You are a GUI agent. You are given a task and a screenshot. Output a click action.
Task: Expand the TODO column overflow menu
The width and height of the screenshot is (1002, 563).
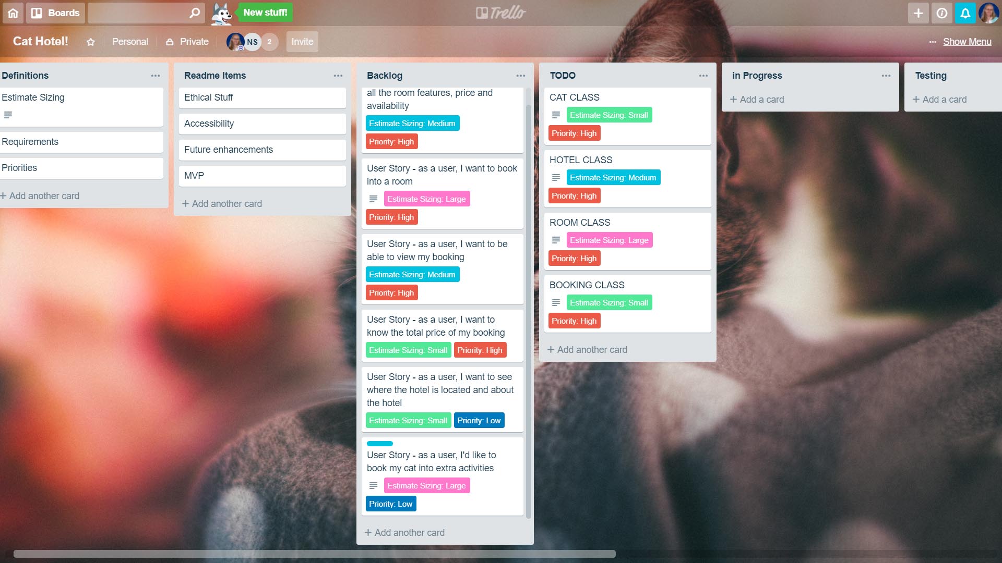pyautogui.click(x=703, y=76)
